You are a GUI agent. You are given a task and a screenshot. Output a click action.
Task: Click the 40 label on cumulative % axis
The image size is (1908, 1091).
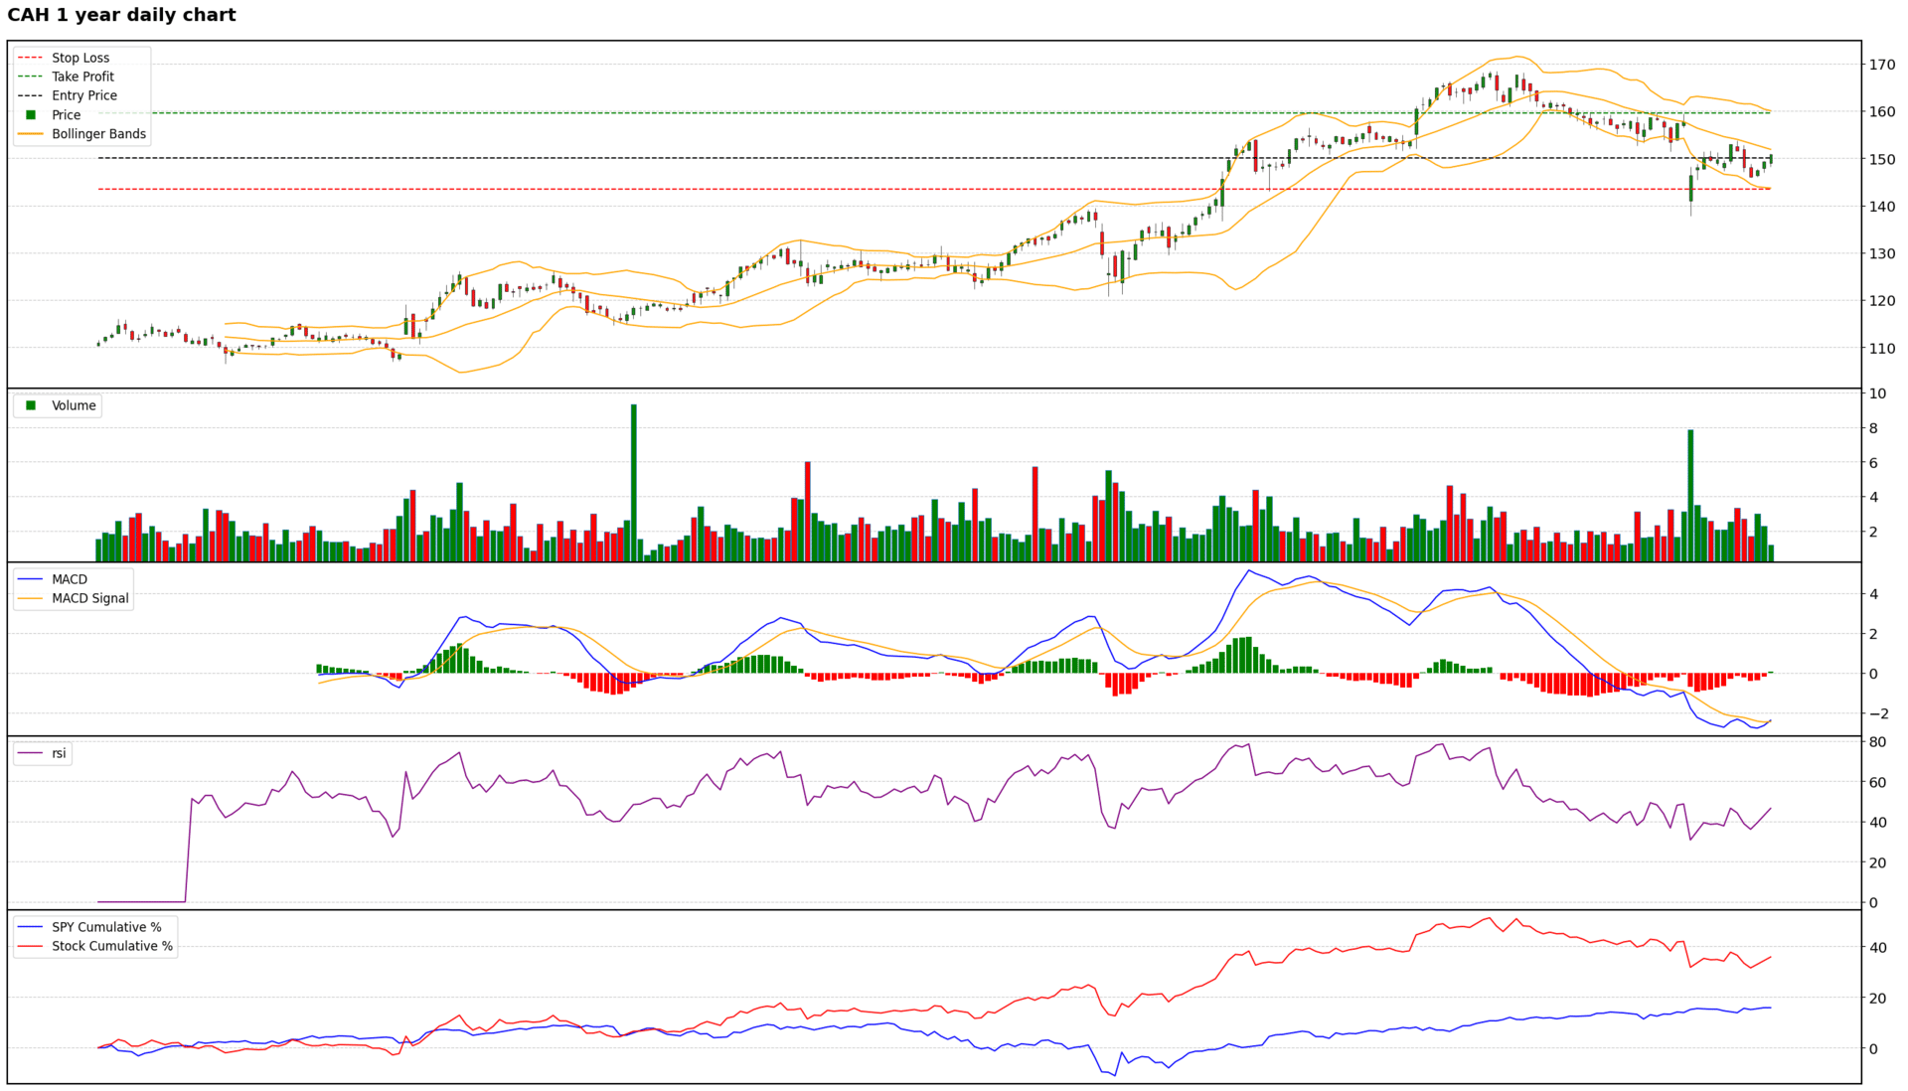pyautogui.click(x=1877, y=948)
